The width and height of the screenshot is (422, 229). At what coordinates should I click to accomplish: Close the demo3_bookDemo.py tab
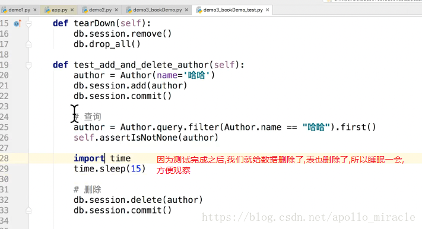coord(186,10)
